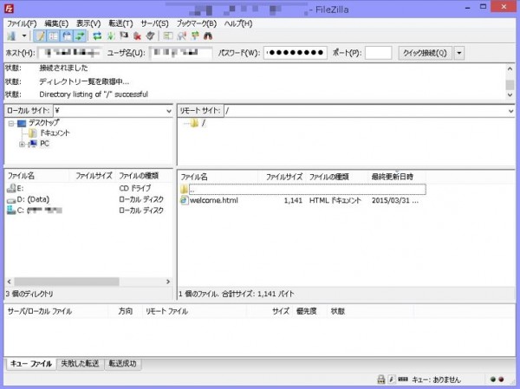Select the E: CD drive row

[89, 188]
